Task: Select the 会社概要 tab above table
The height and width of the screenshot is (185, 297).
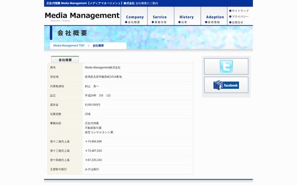Action: tap(65, 60)
